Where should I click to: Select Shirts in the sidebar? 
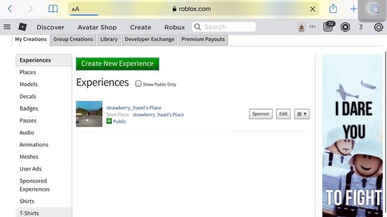(x=27, y=201)
